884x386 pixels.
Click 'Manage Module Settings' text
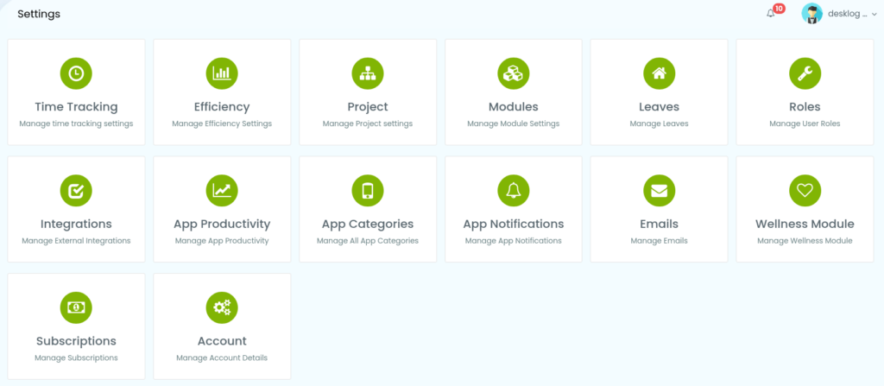tap(513, 123)
